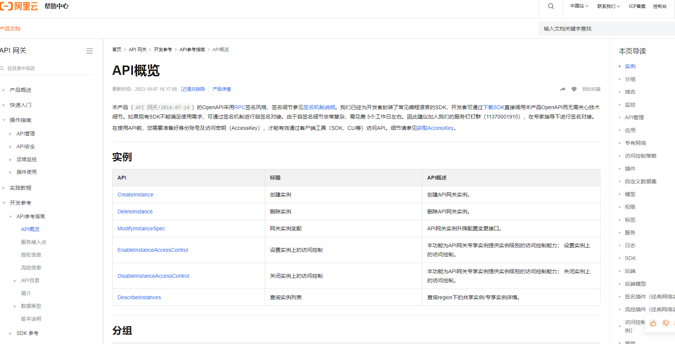Expand 产品概述 in sidebar tree
Viewport: 675px width, 344px height.
(x=4, y=90)
